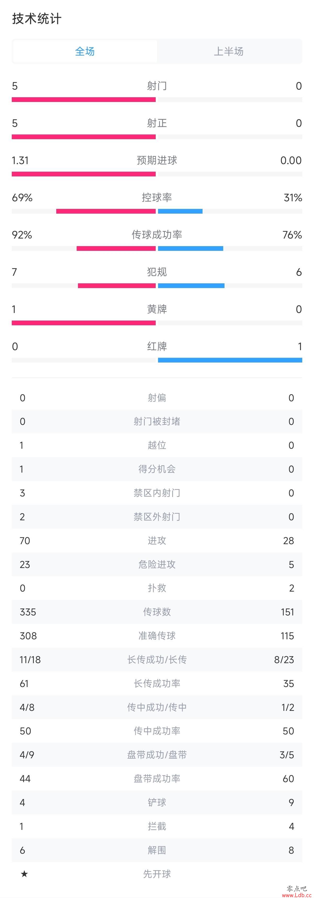314x898 pixels.
Task: Select the 控球率 label
Action: pyautogui.click(x=157, y=198)
